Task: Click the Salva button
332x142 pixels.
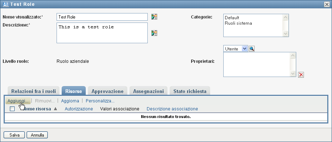Action: [14, 135]
